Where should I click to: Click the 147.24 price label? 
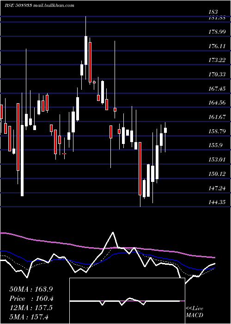pos(217,188)
